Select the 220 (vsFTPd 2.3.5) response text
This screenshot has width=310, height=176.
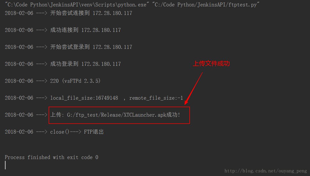tap(75, 81)
